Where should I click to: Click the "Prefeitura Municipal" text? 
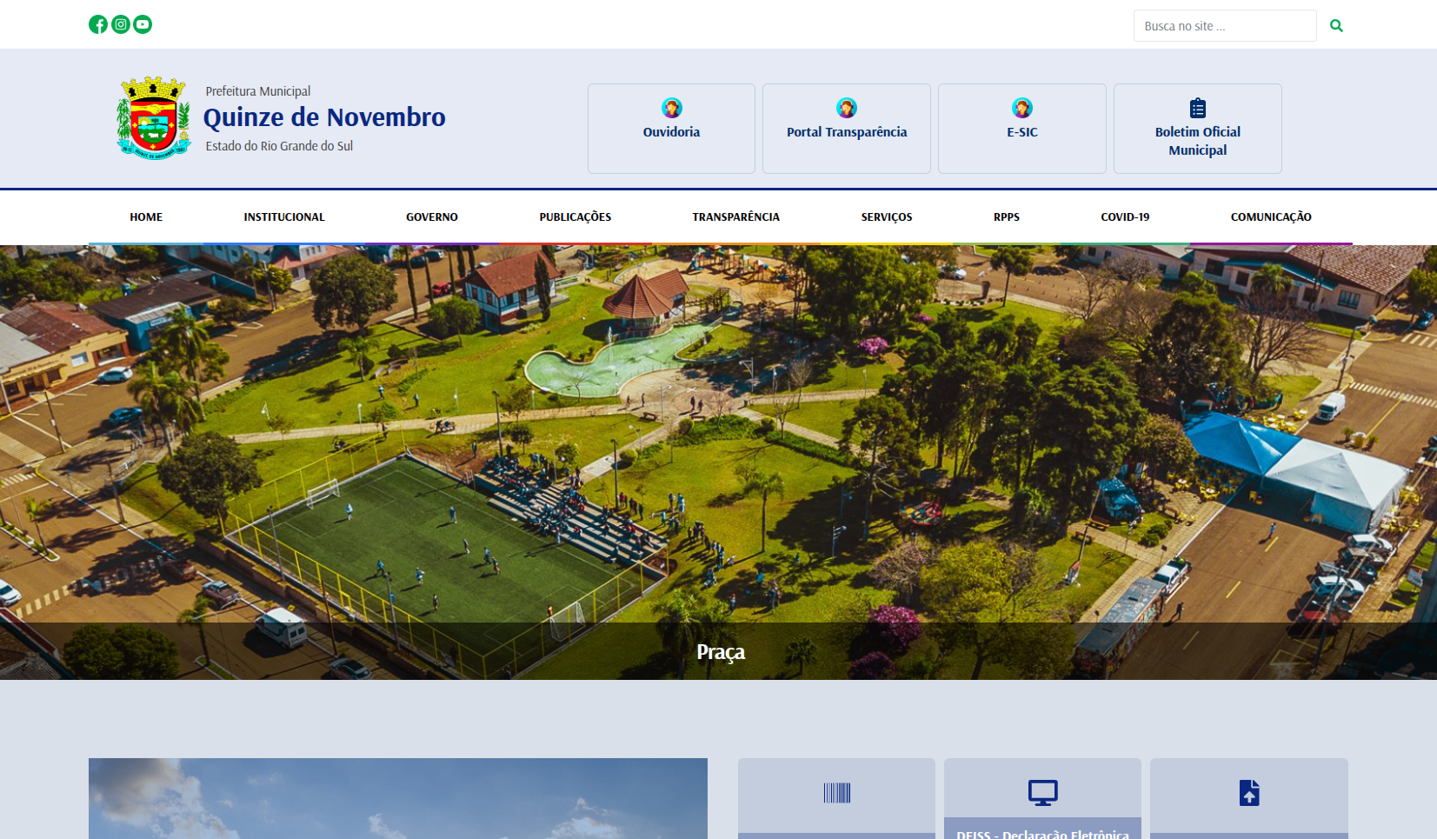258,91
